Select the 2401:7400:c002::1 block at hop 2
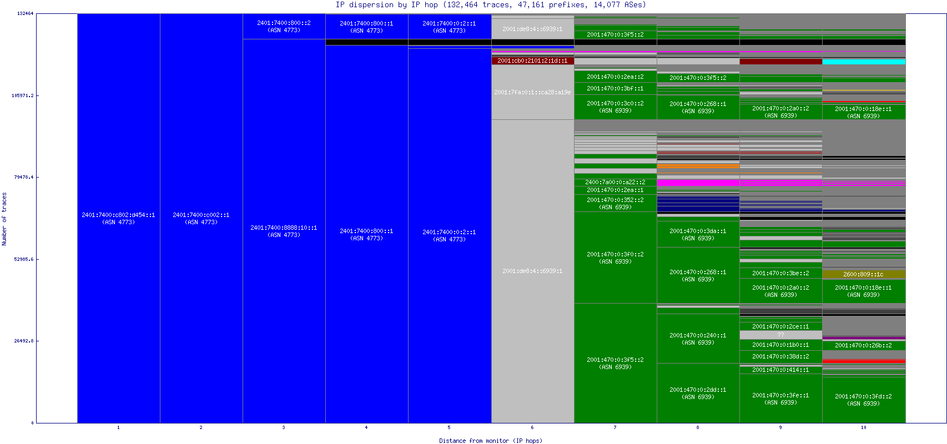This screenshot has width=947, height=444. point(201,218)
